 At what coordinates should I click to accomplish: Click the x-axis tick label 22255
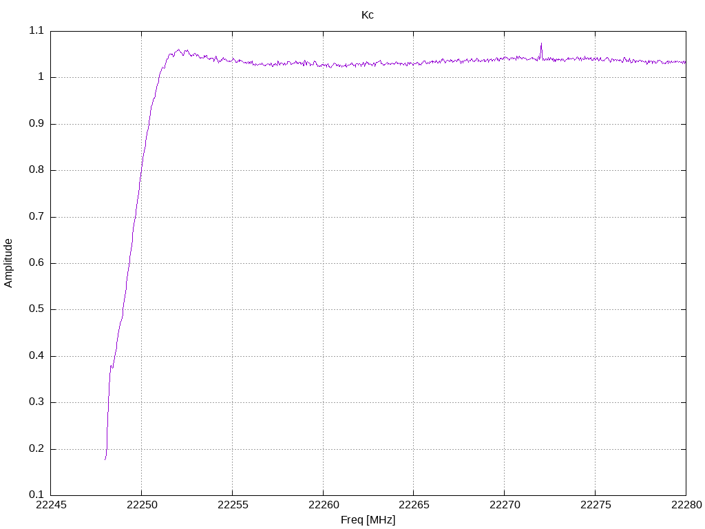[233, 505]
